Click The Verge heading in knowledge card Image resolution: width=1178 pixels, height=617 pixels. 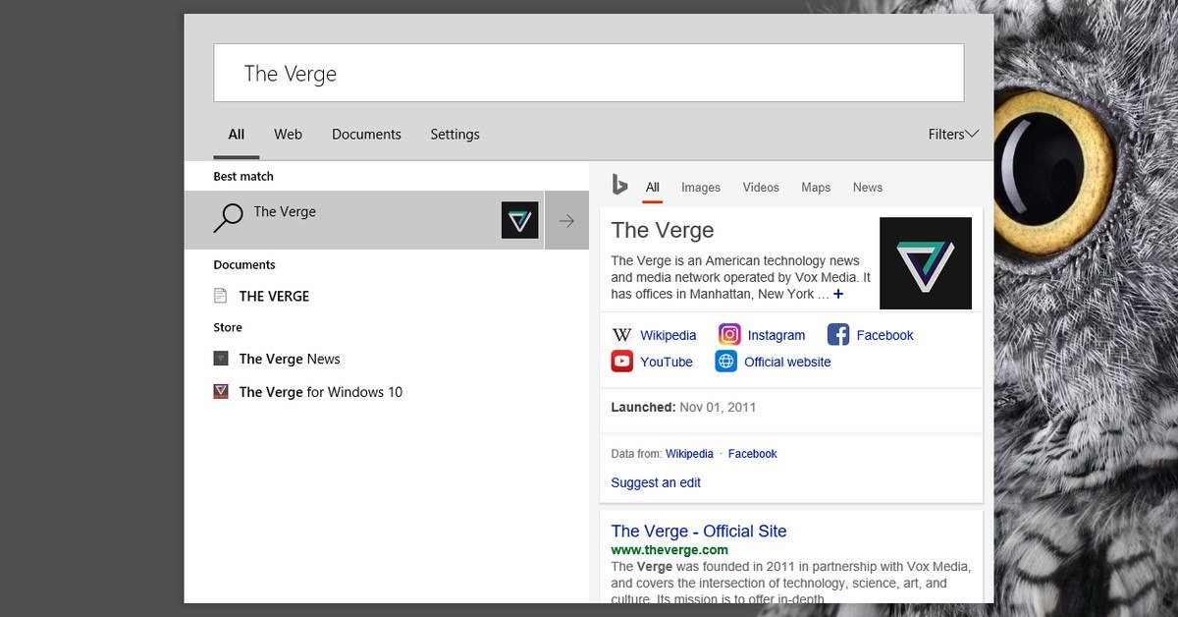pyautogui.click(x=663, y=230)
